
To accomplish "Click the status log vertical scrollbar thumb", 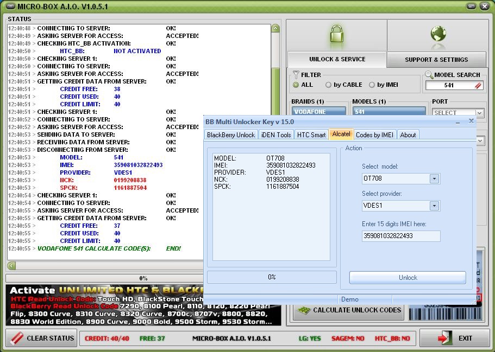I will pyautogui.click(x=275, y=90).
